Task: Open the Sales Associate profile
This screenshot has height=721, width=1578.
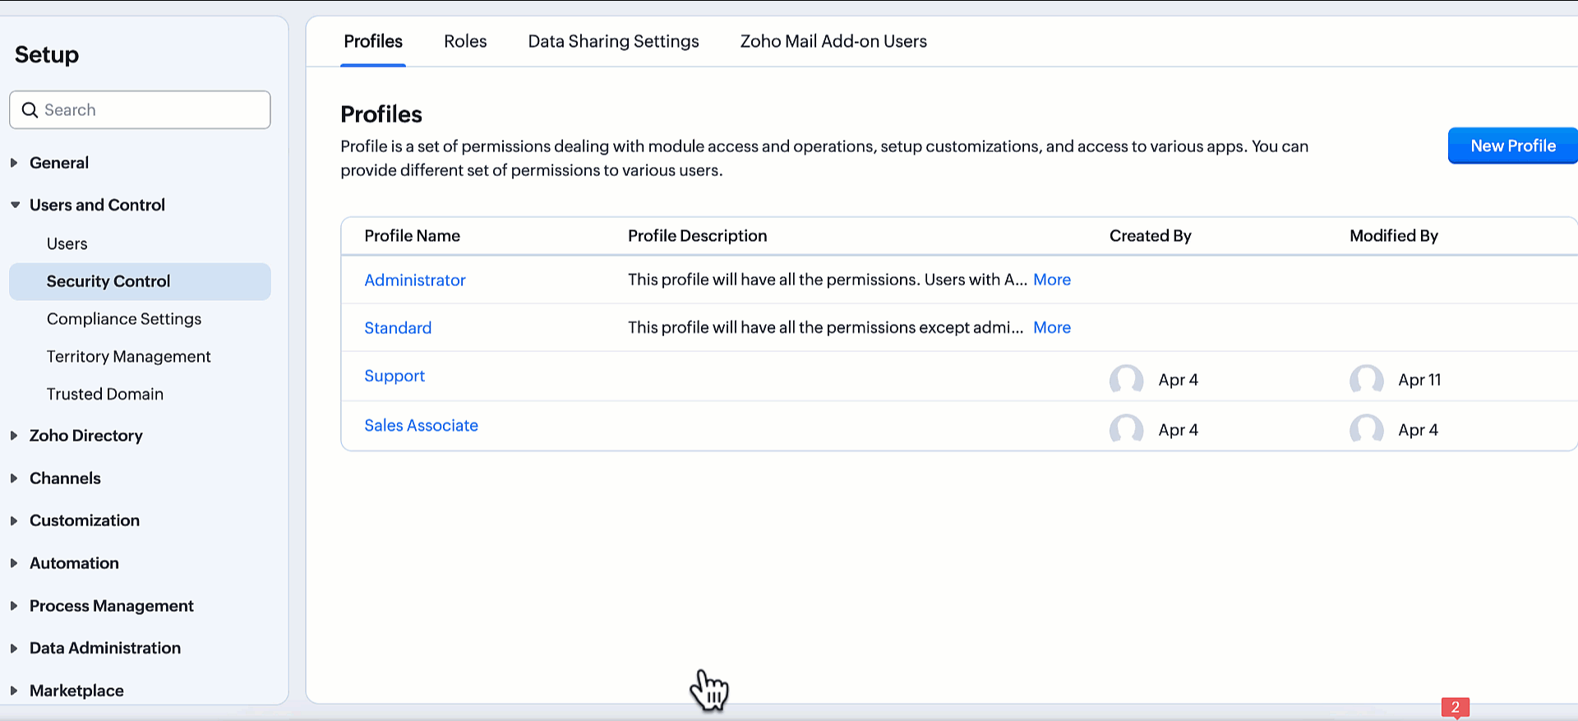Action: pos(421,425)
